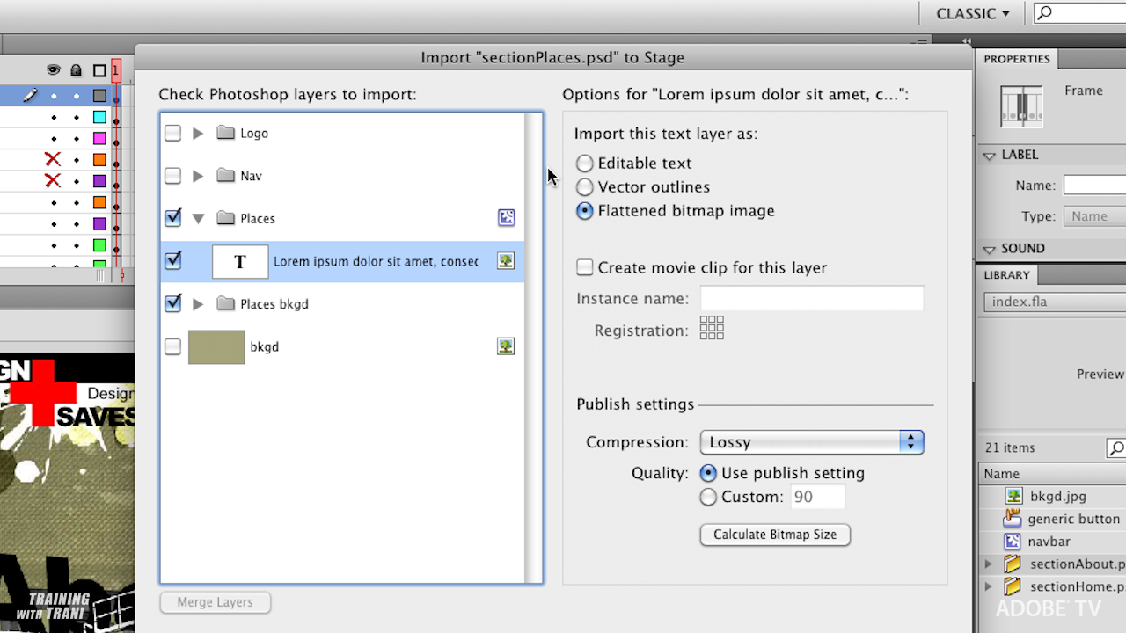Collapse the SOUND section in Properties
Viewport: 1126px width, 633px height.
(990, 249)
